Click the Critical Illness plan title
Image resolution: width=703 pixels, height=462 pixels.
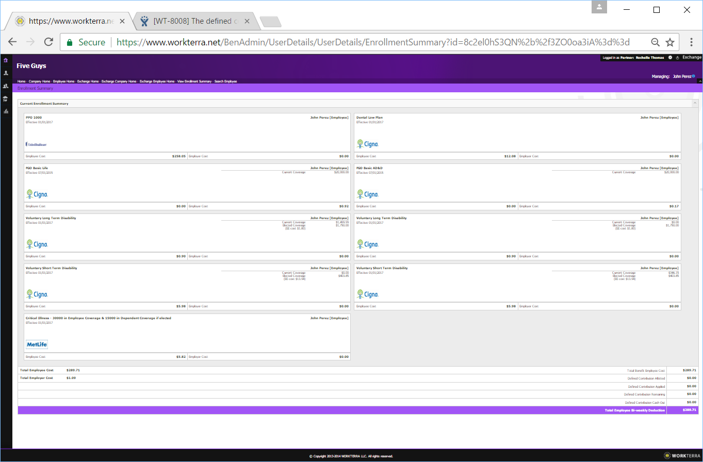point(99,318)
